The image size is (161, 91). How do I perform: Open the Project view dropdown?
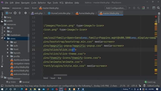point(9,13)
